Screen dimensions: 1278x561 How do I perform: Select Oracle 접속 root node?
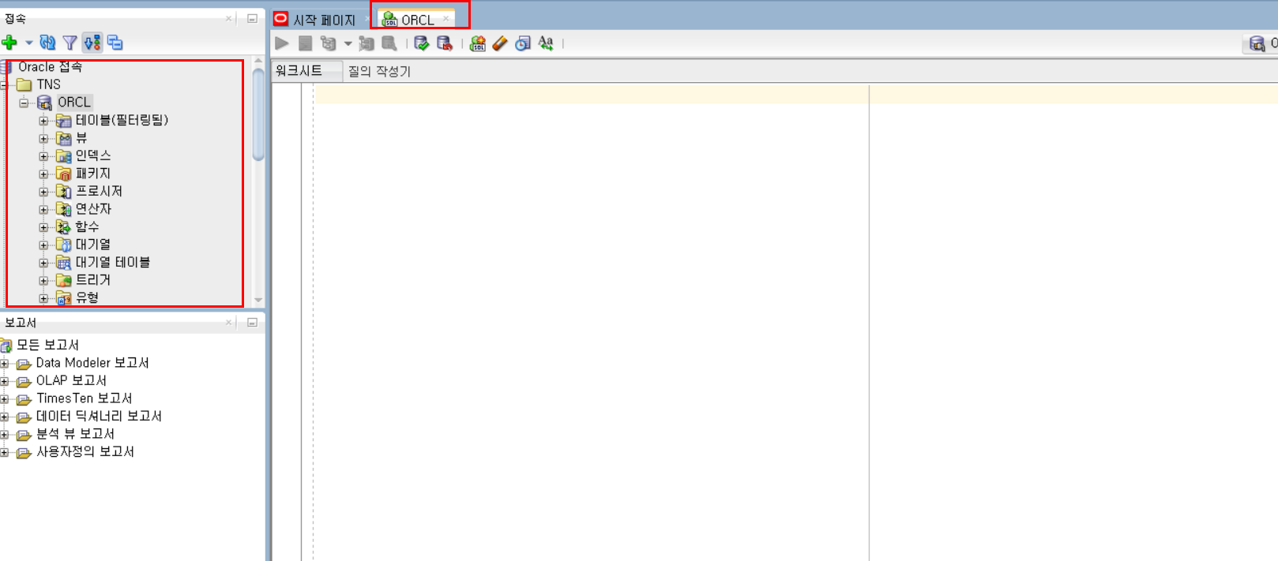pos(50,67)
